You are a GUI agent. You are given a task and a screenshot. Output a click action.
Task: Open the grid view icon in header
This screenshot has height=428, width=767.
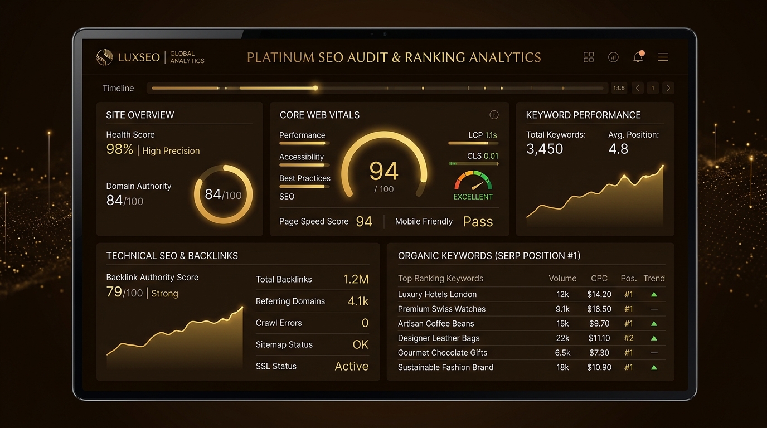[x=589, y=57]
